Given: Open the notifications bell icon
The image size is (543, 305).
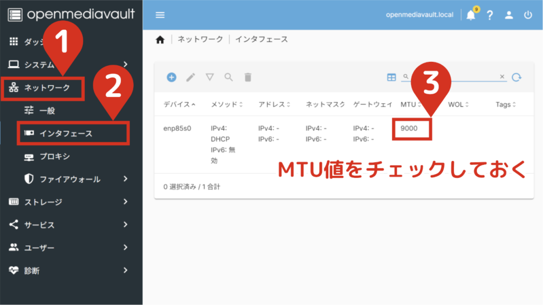Looking at the screenshot, I should coord(470,15).
